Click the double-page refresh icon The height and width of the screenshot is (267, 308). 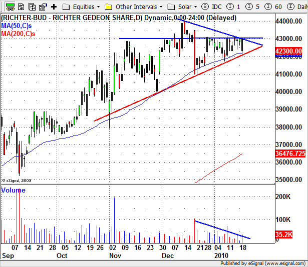pos(32,7)
